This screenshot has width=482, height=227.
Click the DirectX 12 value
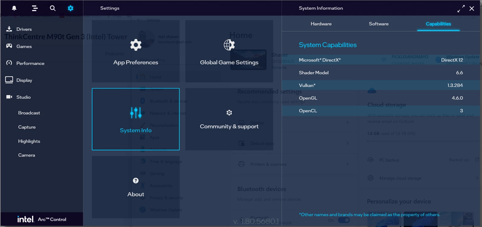[x=452, y=60]
